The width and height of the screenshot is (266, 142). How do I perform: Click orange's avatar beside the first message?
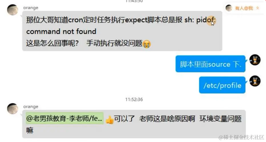point(13,10)
